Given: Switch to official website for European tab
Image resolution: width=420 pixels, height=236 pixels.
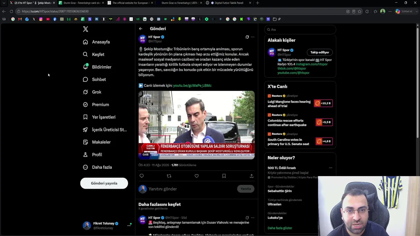Looking at the screenshot, I should point(130,3).
